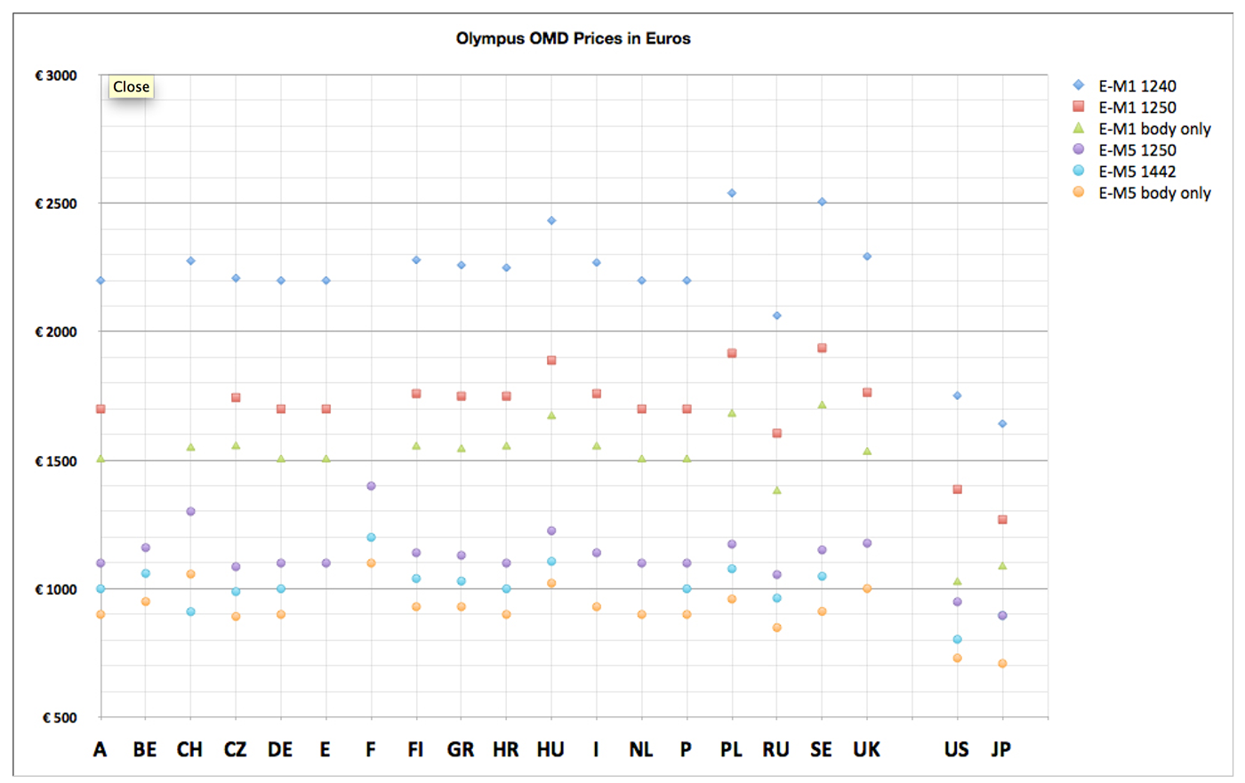Click the red square data point for US
Screen dimensions: 1245x783
coord(957,490)
